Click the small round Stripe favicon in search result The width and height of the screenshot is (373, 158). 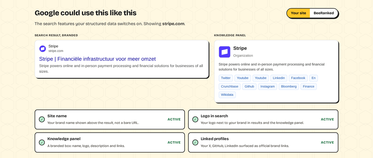point(42,49)
